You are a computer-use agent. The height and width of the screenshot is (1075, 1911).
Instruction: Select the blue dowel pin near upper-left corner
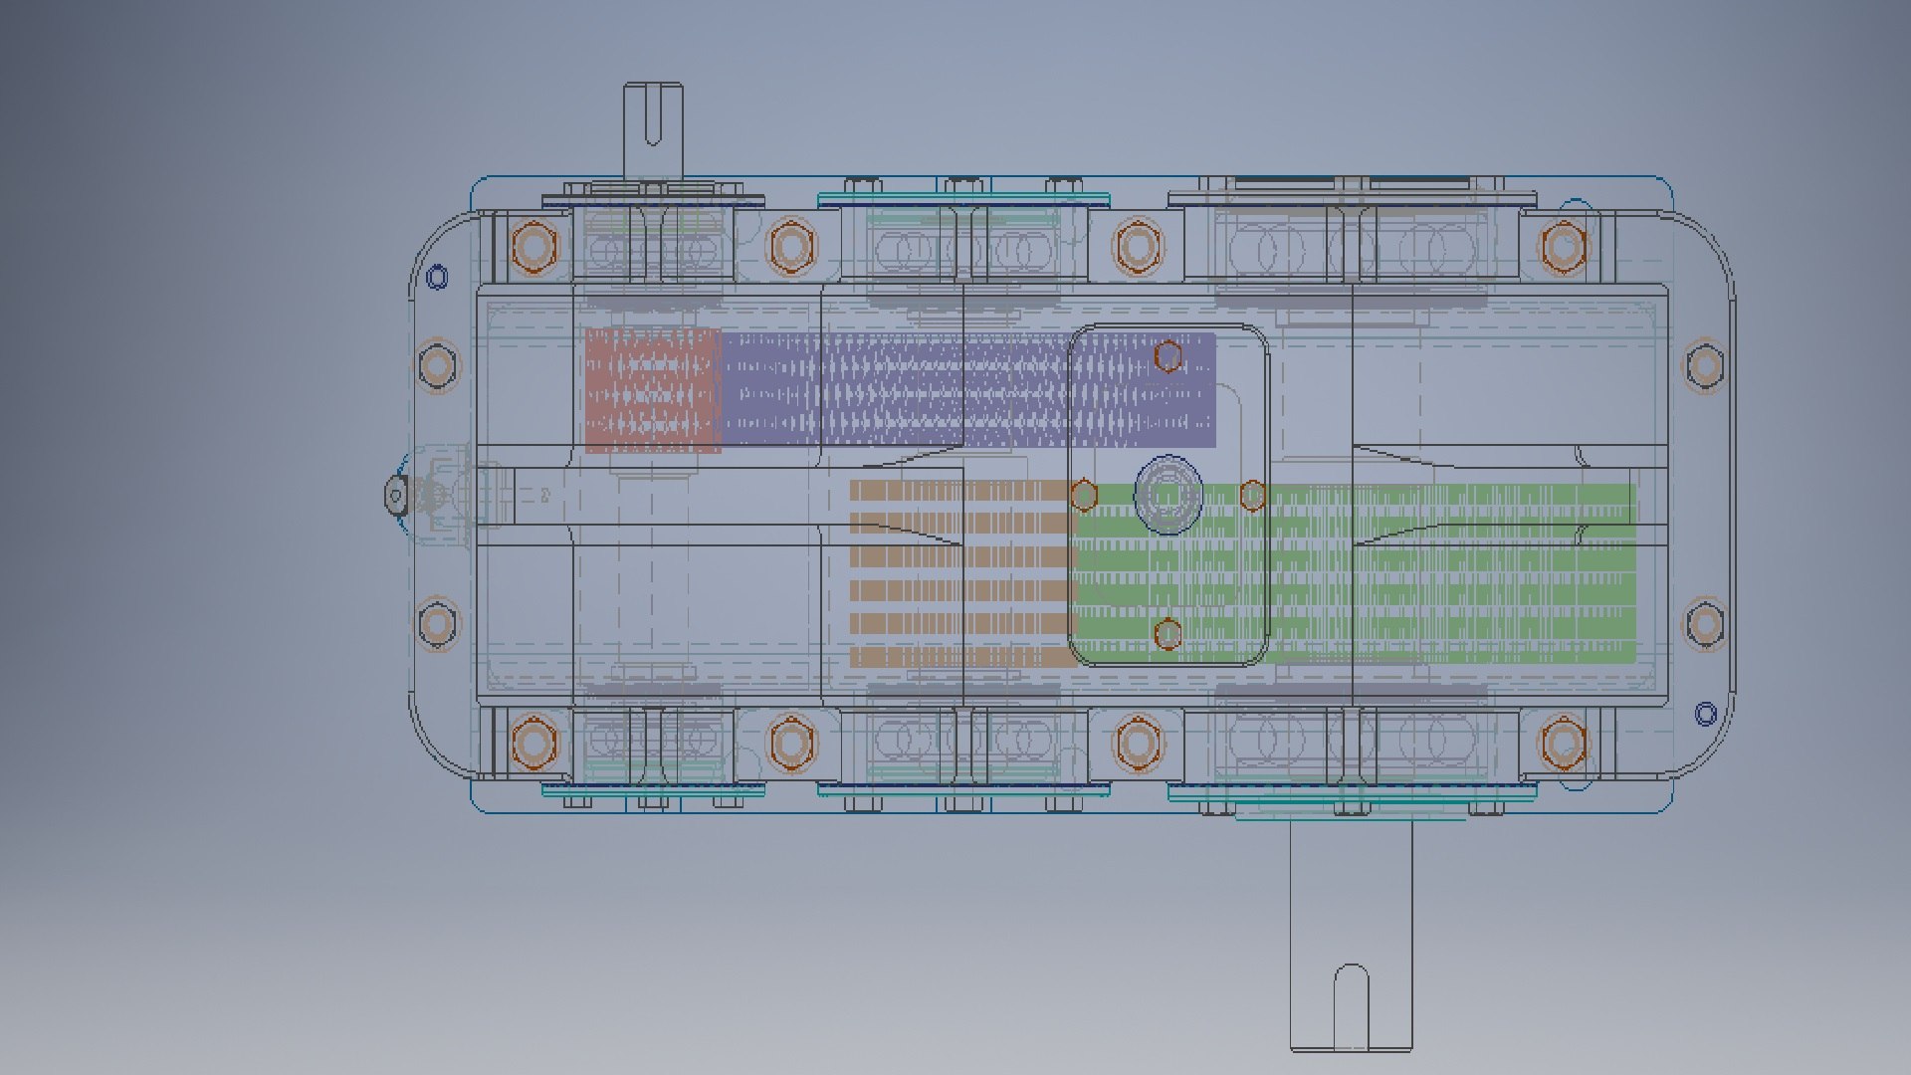[x=437, y=277]
